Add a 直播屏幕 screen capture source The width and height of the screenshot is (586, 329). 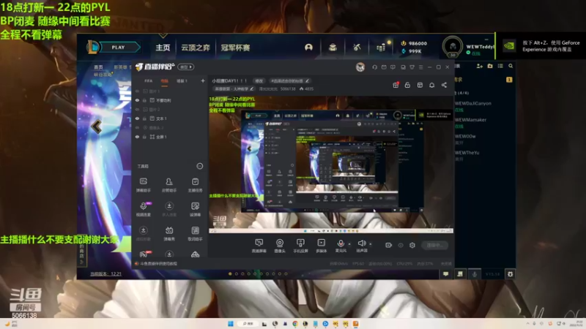pyautogui.click(x=259, y=246)
